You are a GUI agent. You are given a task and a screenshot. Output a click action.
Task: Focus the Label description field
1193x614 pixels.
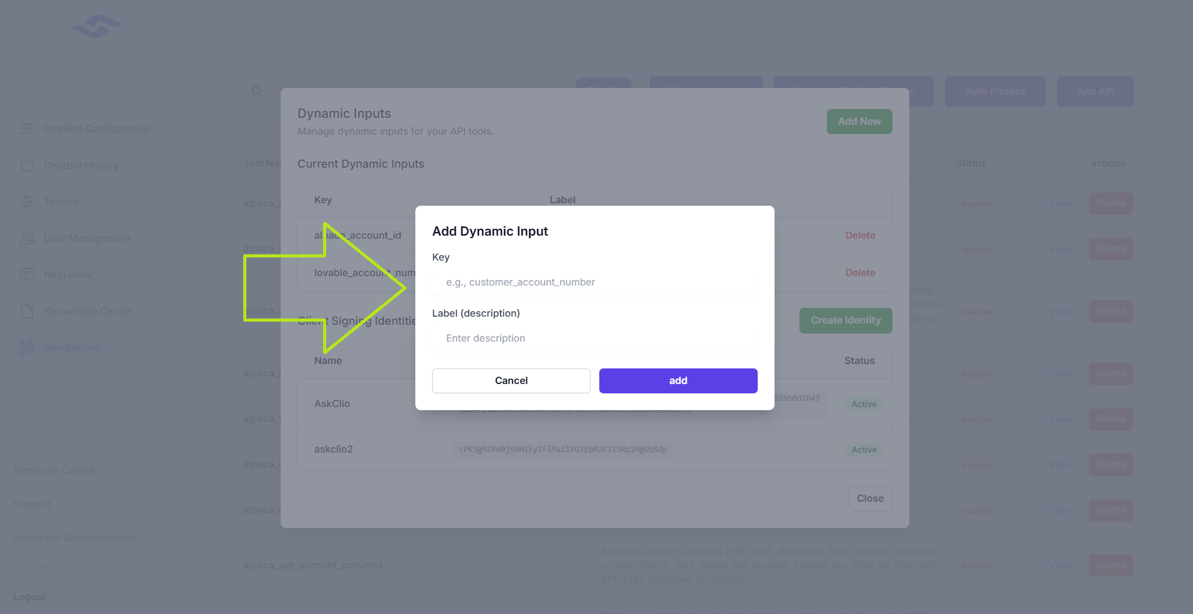pyautogui.click(x=594, y=338)
